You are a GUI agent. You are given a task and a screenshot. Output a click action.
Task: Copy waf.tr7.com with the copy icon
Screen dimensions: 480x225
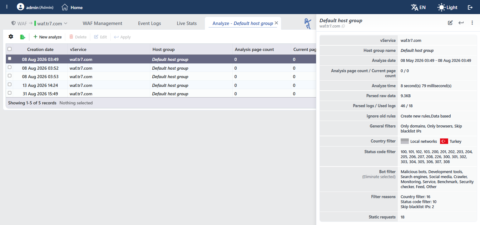pyautogui.click(x=343, y=26)
